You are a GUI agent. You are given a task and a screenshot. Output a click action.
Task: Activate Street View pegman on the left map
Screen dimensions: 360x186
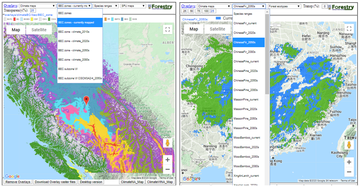point(167,143)
